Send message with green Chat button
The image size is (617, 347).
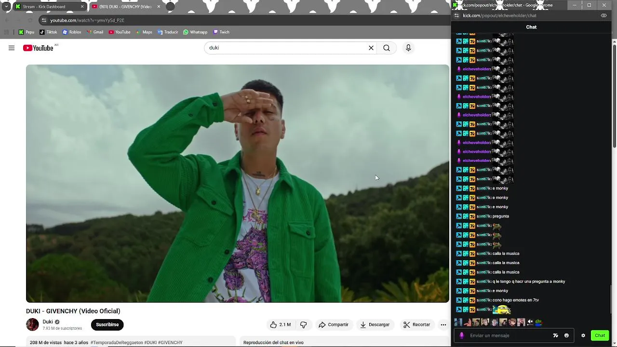click(x=600, y=335)
